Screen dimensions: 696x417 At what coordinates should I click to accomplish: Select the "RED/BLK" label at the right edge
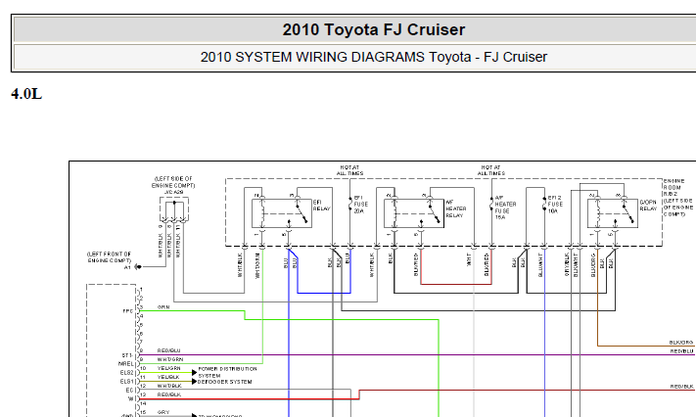[x=681, y=387]
